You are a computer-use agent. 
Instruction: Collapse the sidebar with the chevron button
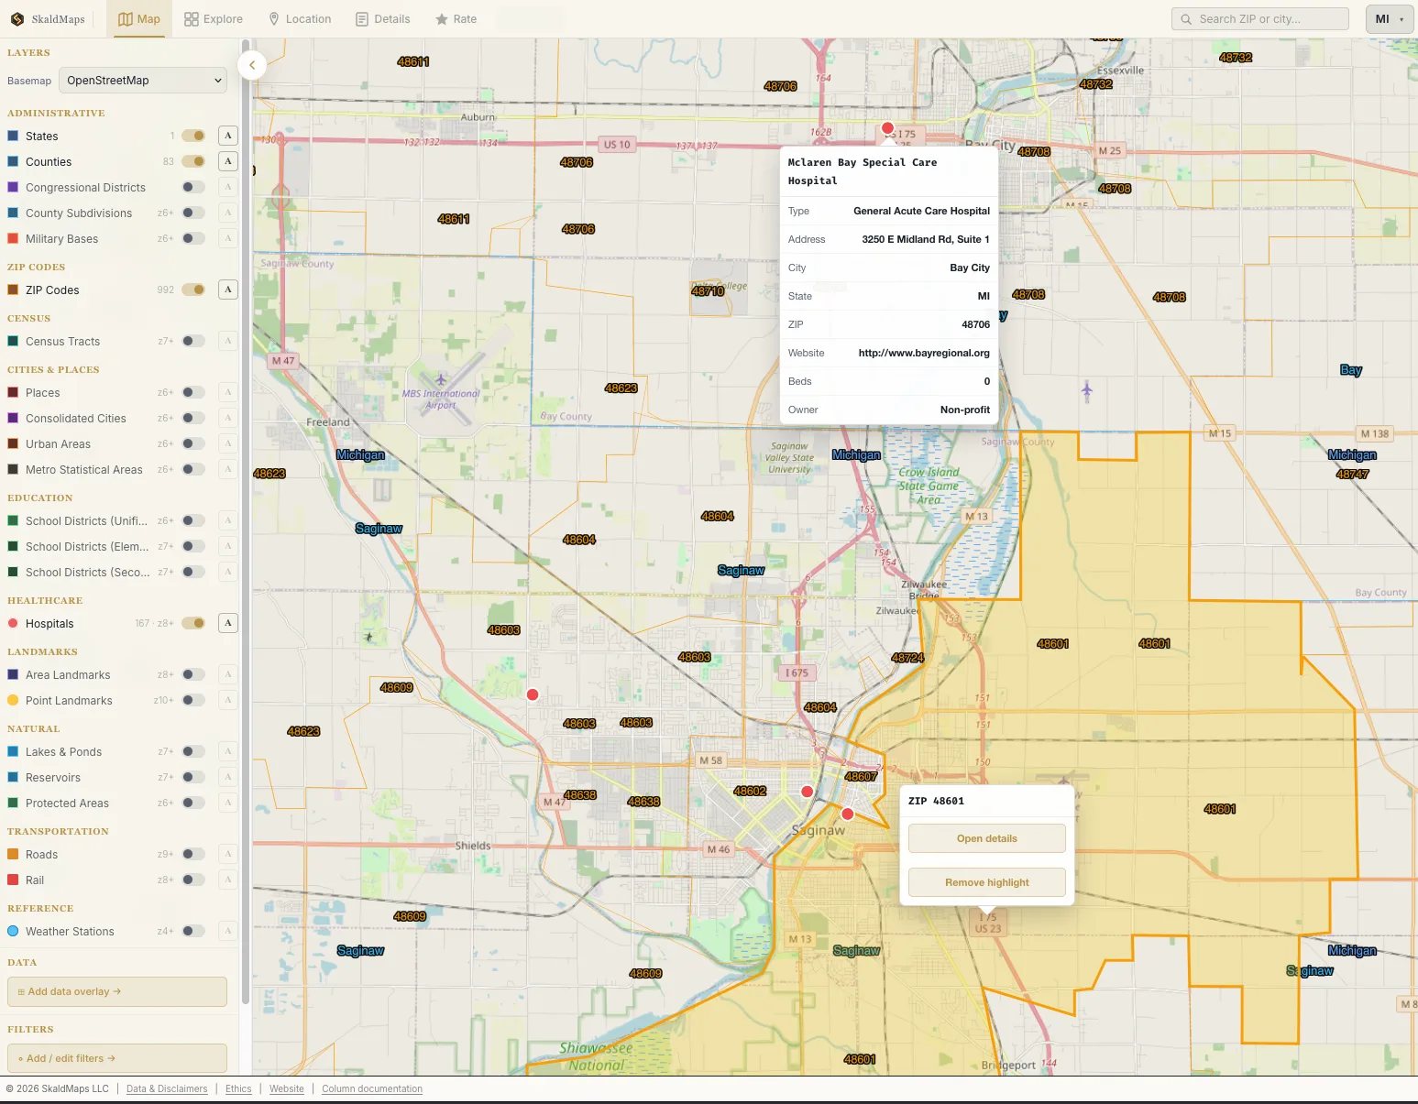[x=252, y=65]
